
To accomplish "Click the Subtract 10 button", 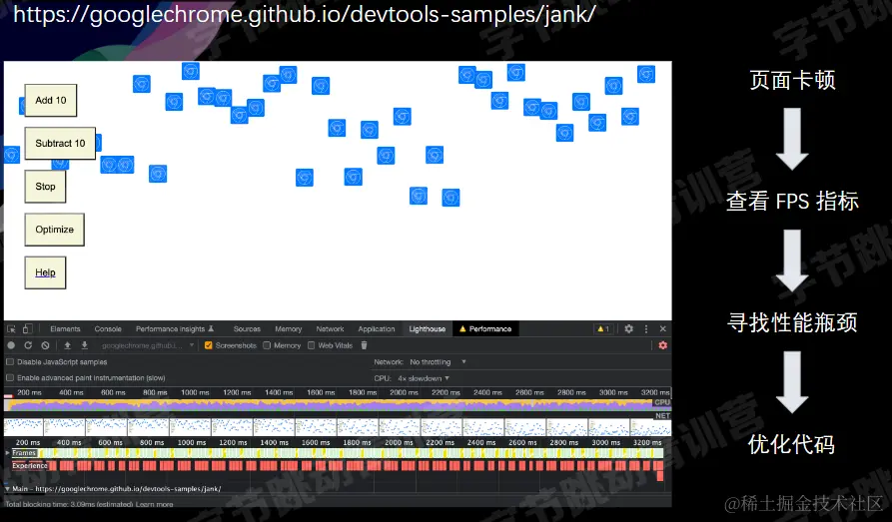I will [x=60, y=144].
